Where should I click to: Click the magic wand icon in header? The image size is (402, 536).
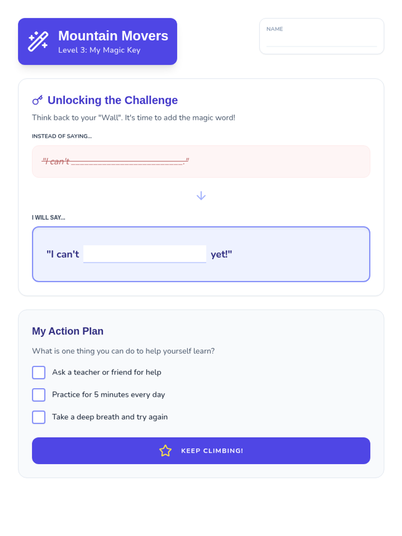click(38, 42)
